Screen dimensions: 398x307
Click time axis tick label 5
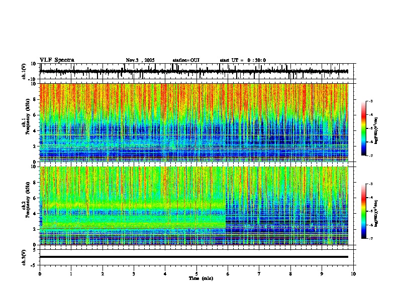point(196,274)
